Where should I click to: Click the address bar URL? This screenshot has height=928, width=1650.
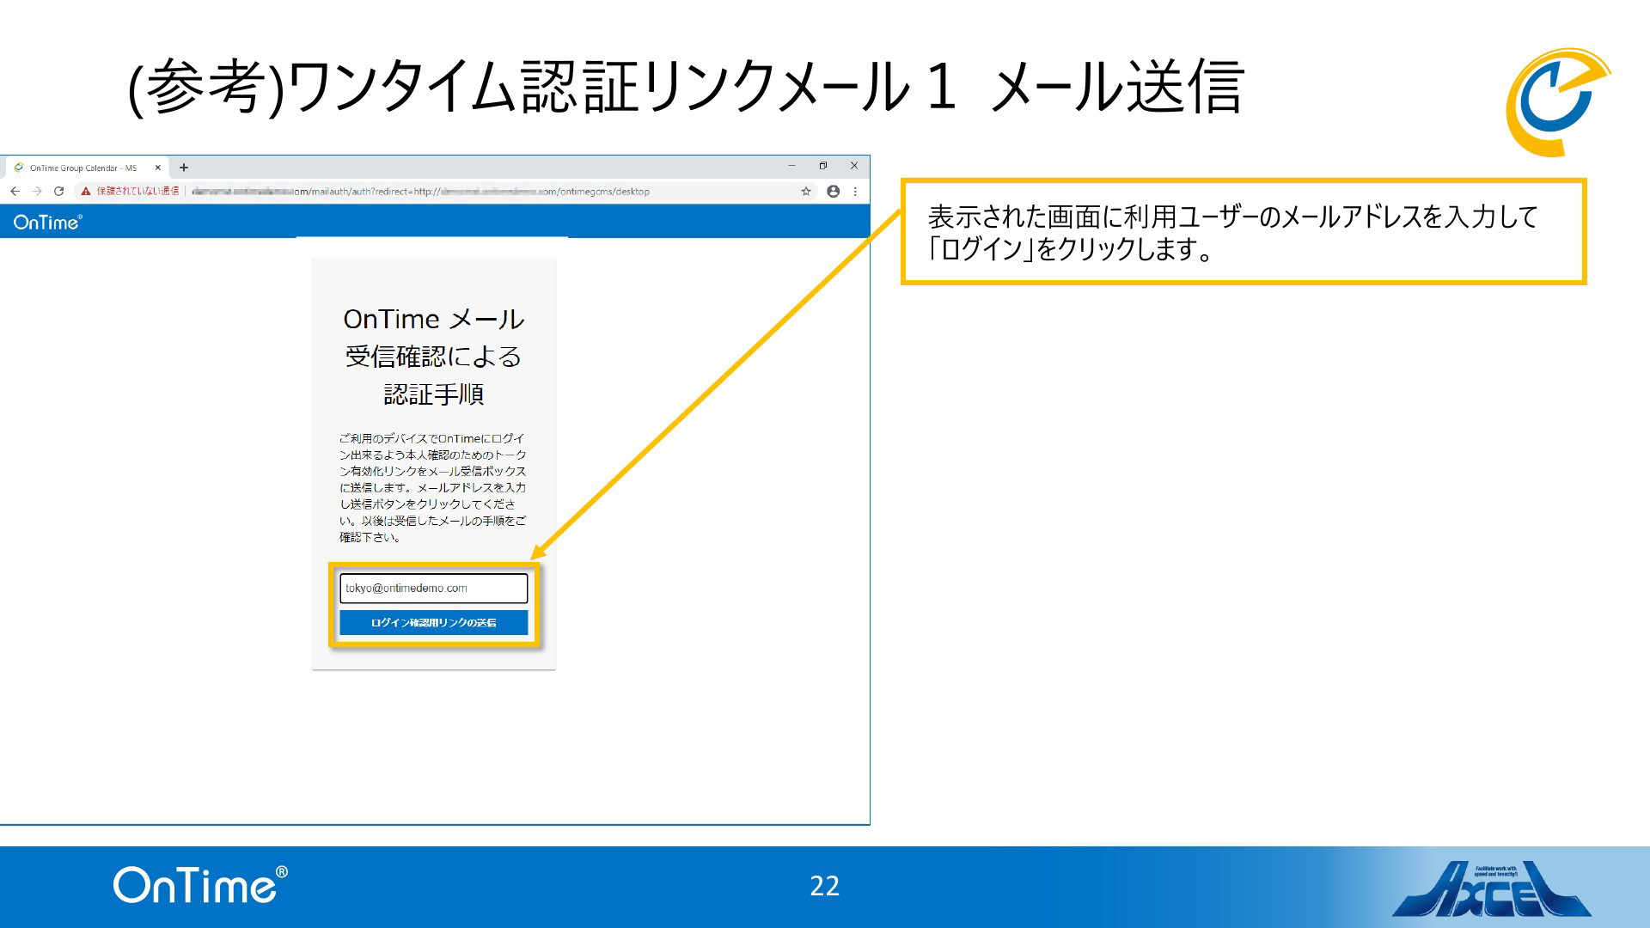421,192
